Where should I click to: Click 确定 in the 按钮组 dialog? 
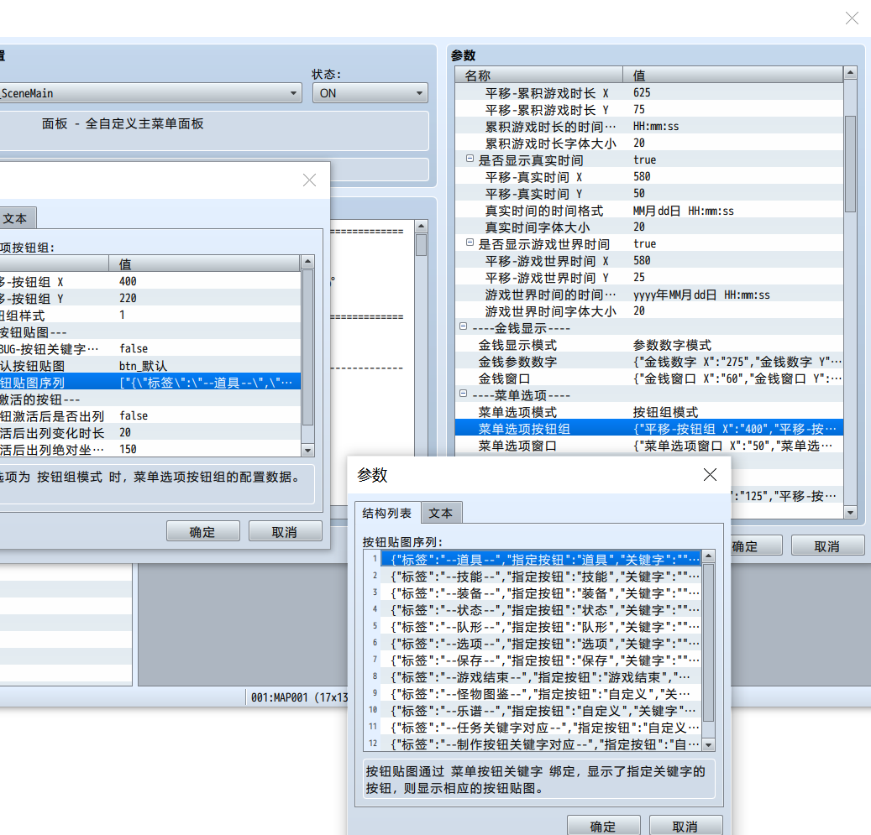coord(202,532)
